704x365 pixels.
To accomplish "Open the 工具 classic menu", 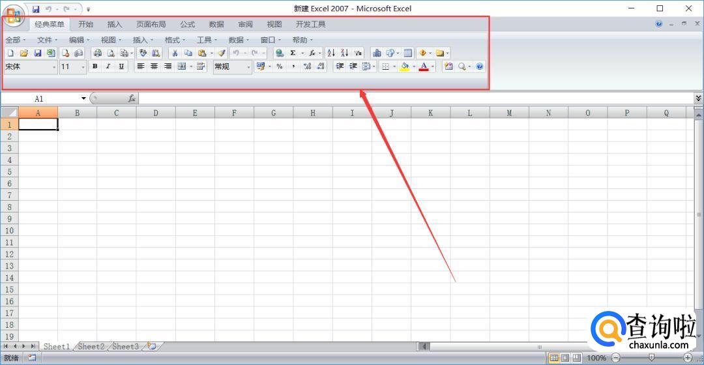I will click(x=207, y=40).
